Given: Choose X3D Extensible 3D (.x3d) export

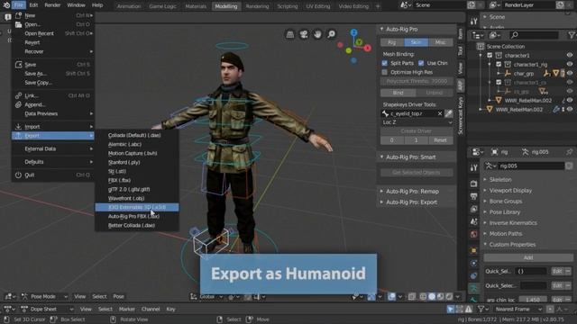Looking at the screenshot, I should click(x=137, y=207).
